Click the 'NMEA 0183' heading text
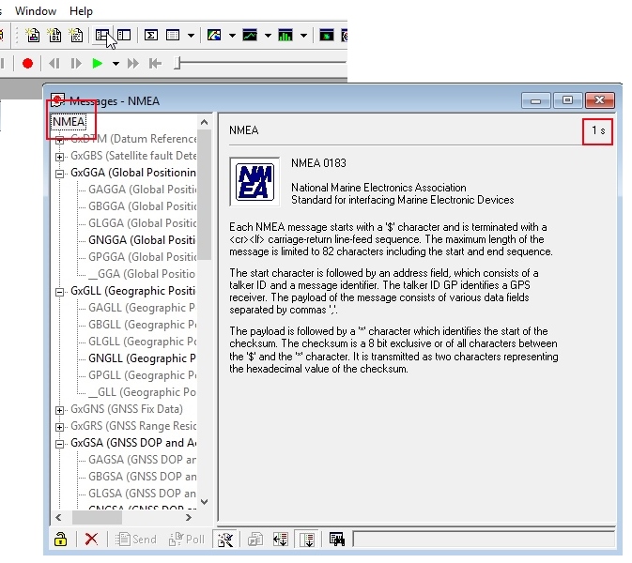632x563 pixels. pos(318,163)
